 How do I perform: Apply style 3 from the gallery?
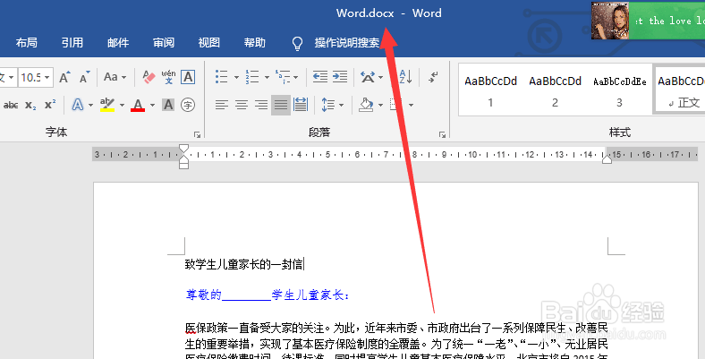pyautogui.click(x=619, y=90)
